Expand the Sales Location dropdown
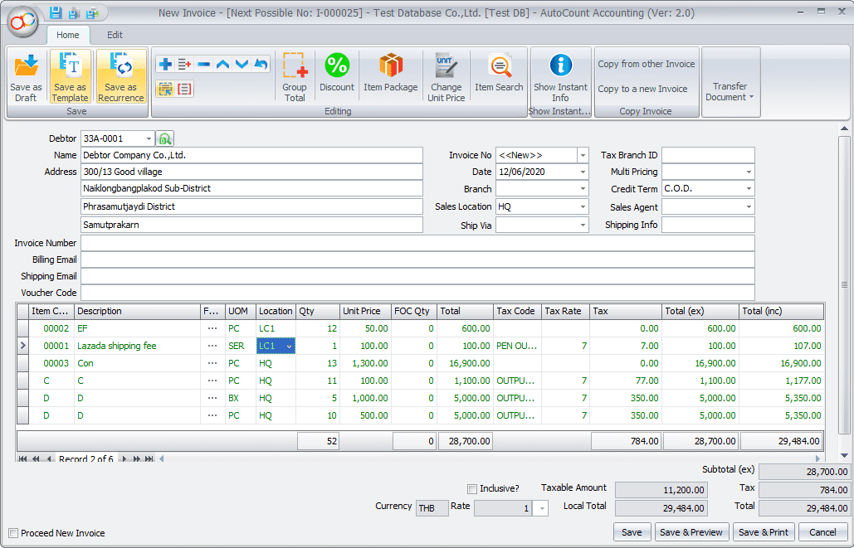Viewport: 854px width, 548px height. (583, 206)
